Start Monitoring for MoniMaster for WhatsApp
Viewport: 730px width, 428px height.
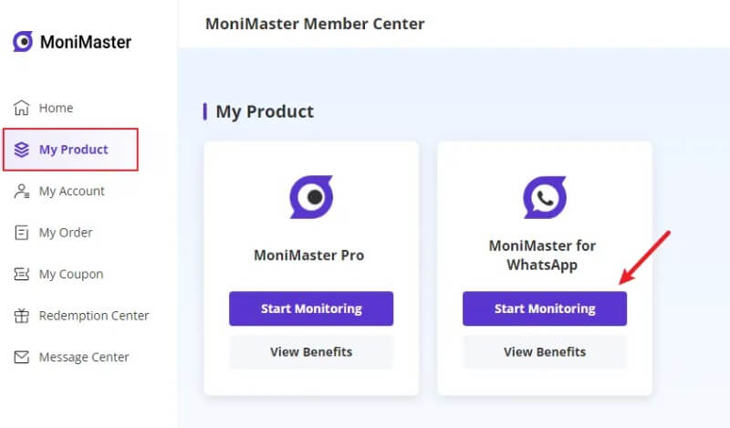[x=545, y=308]
